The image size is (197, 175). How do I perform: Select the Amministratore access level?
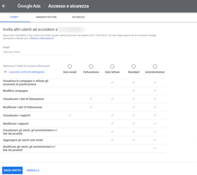(155, 66)
